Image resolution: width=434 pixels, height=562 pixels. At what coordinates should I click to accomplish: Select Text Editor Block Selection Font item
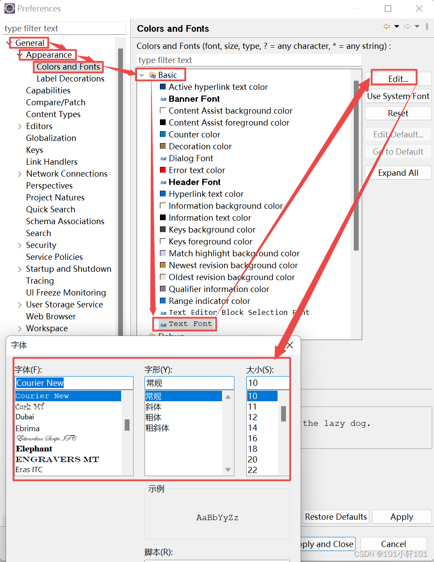(x=239, y=312)
